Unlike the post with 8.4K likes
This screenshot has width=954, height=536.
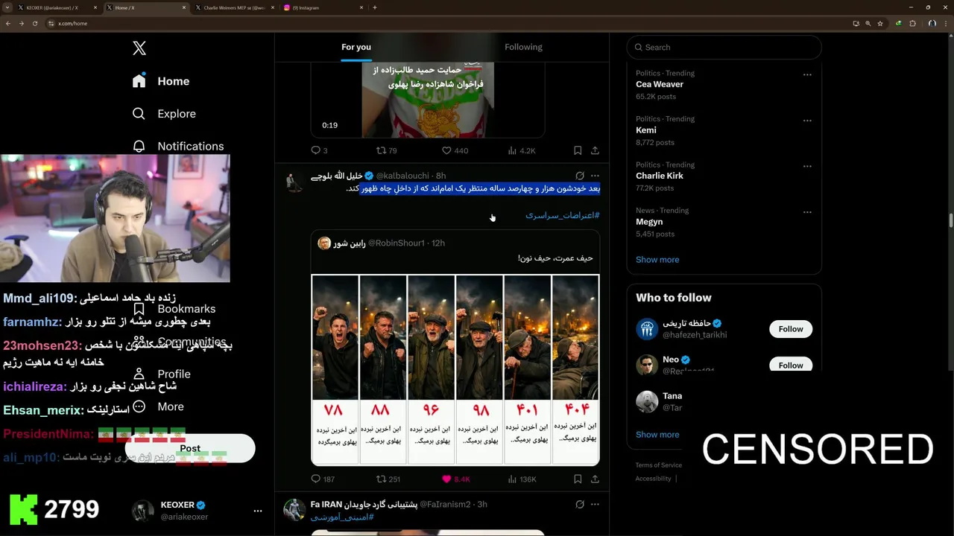(x=456, y=479)
